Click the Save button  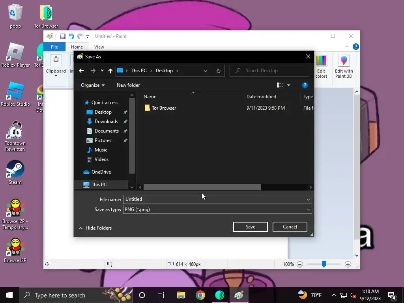click(251, 227)
